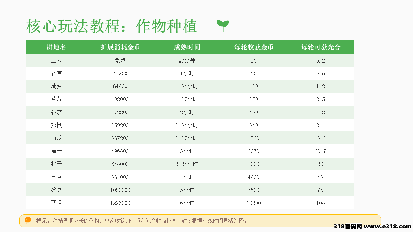Screen dimensions: 413x232
Task: Click the green sprout icon beside title
Action: (223, 25)
